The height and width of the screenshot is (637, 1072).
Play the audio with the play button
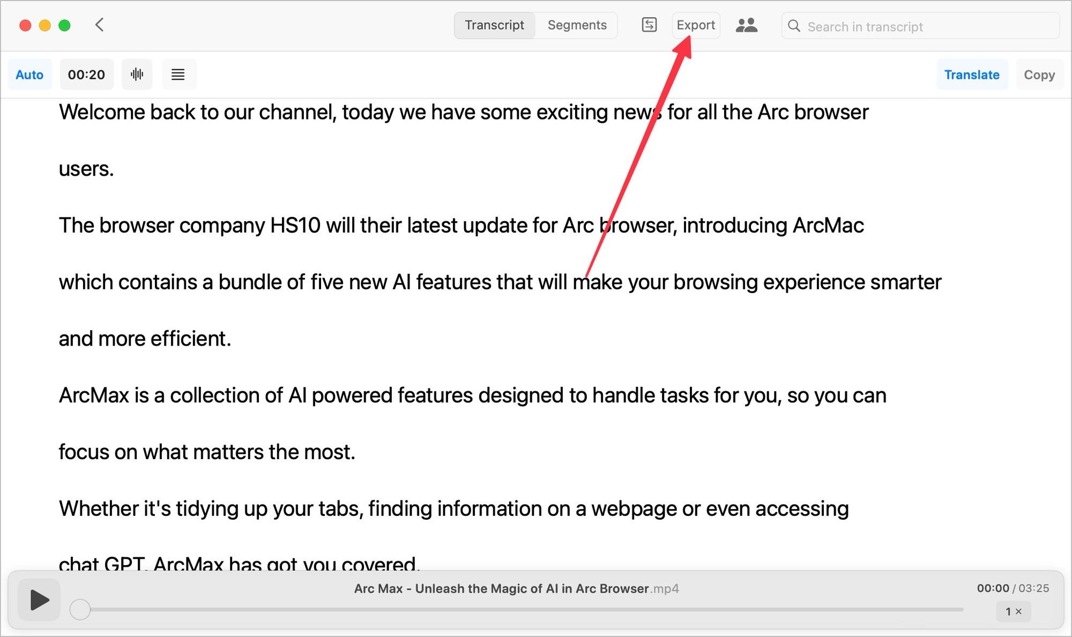(x=39, y=599)
